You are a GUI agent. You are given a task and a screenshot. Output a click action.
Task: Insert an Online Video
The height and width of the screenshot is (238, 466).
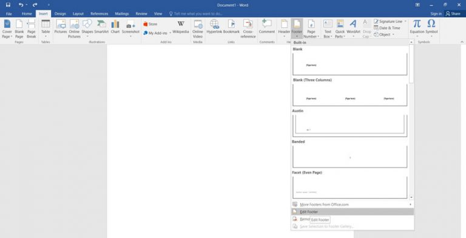pos(198,29)
